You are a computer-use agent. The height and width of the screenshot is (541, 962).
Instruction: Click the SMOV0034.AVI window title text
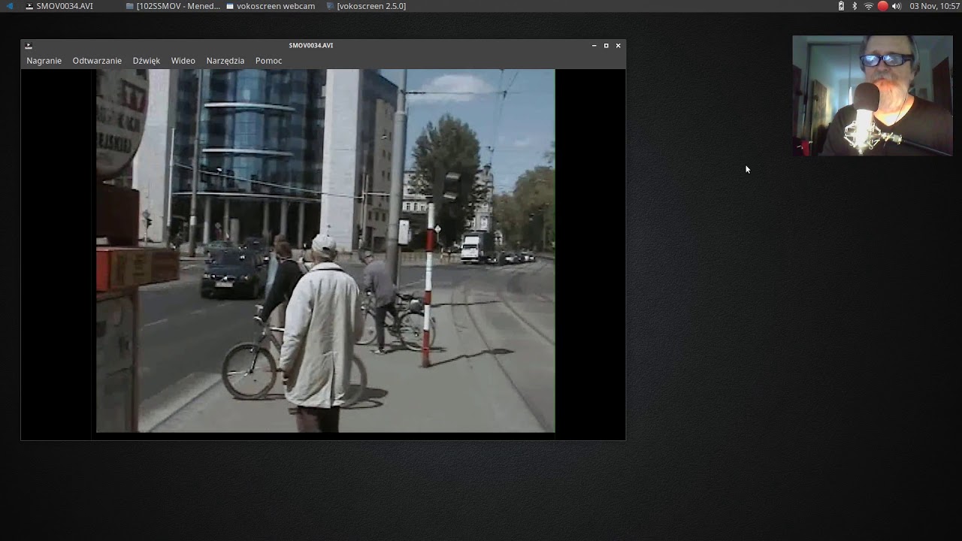(310, 45)
